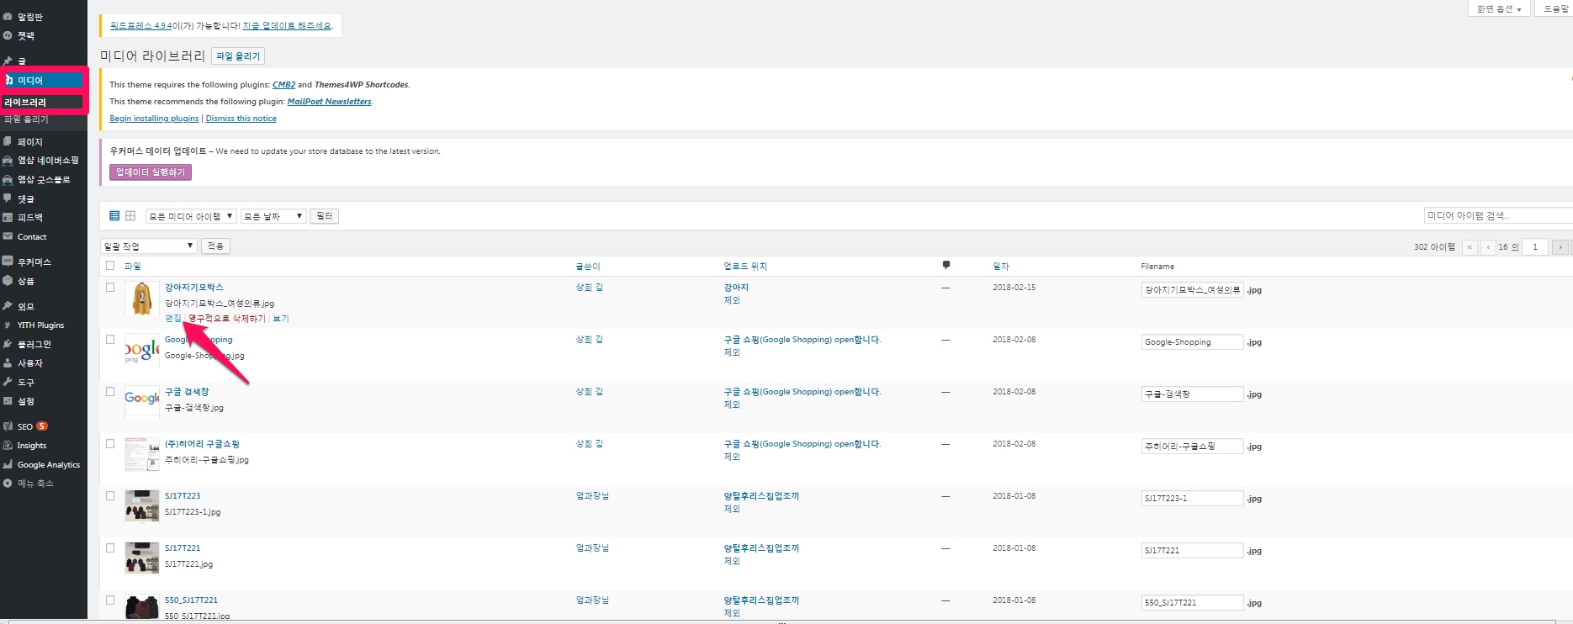Go to next page arrow in pagination
1573x624 pixels.
1560,247
